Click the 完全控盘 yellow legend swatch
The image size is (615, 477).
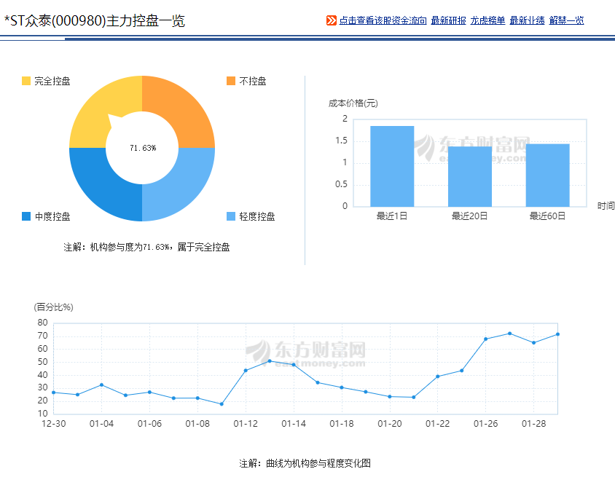click(x=26, y=81)
